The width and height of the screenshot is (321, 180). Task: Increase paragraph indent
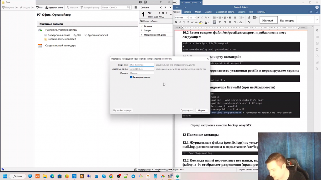(x=235, y=18)
